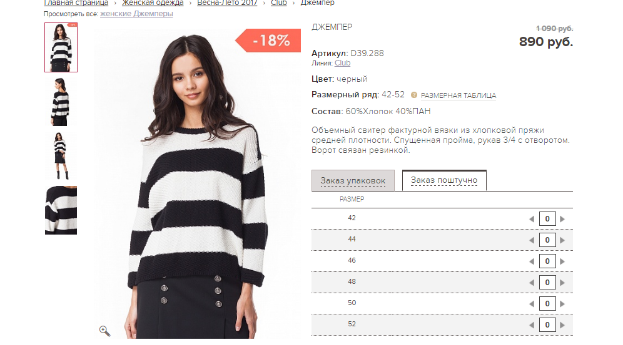
Task: Select the Заказ поштучно tab
Action: 444,180
